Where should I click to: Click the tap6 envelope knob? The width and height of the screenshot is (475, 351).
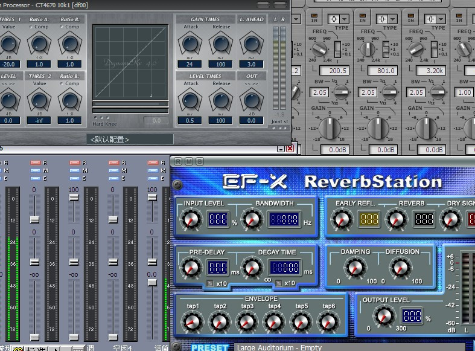(x=328, y=321)
